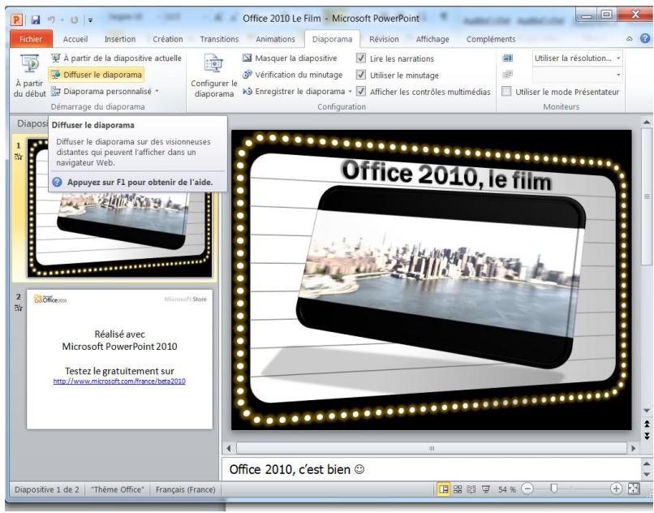Change language via Français (France) status item
The height and width of the screenshot is (513, 654).
pos(185,489)
